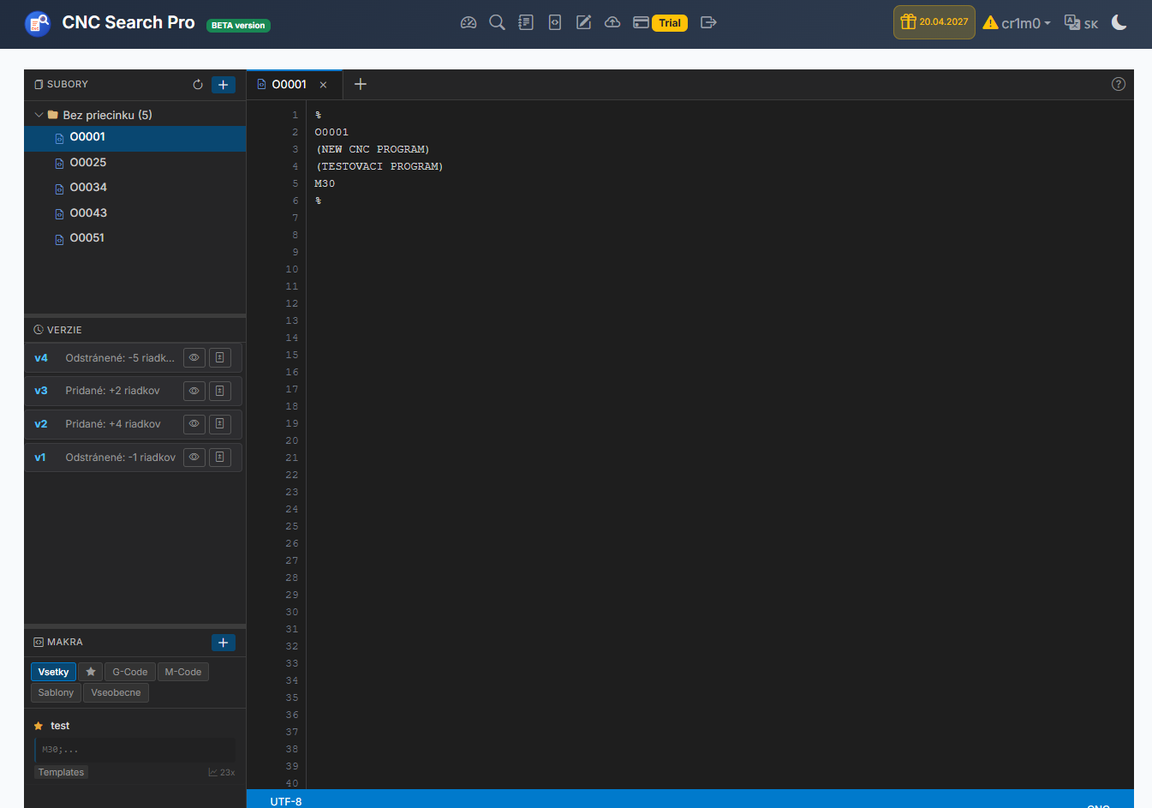This screenshot has width=1152, height=808.
Task: Preview version v3 with eye icon
Action: point(194,391)
